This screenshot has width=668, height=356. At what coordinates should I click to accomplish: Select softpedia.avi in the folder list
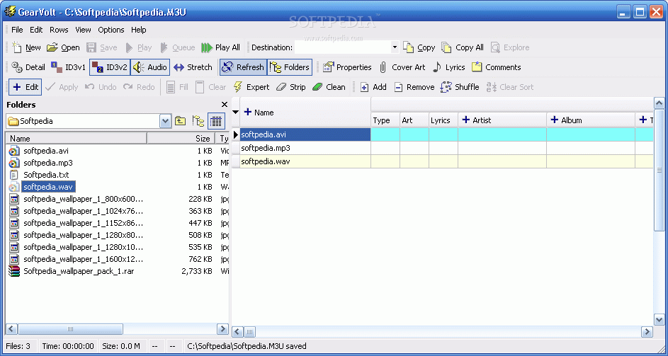click(x=46, y=151)
